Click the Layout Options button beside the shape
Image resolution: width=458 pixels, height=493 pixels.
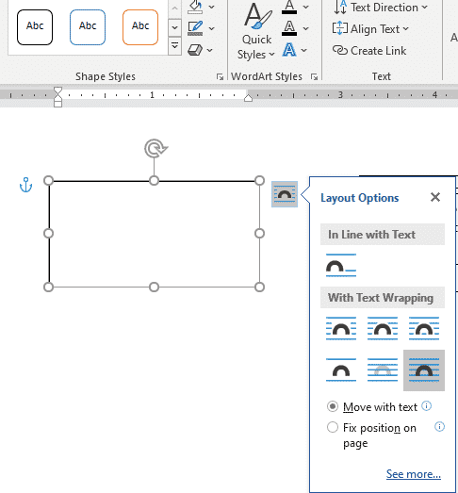click(285, 194)
